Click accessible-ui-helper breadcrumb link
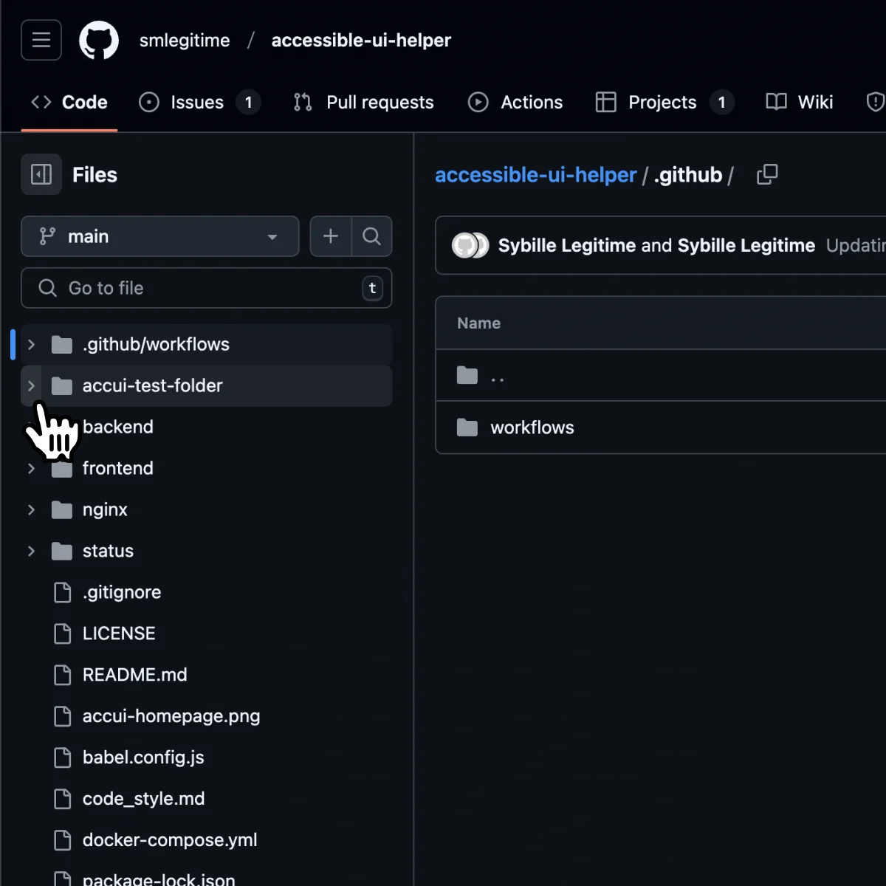Image resolution: width=886 pixels, height=886 pixels. click(535, 175)
